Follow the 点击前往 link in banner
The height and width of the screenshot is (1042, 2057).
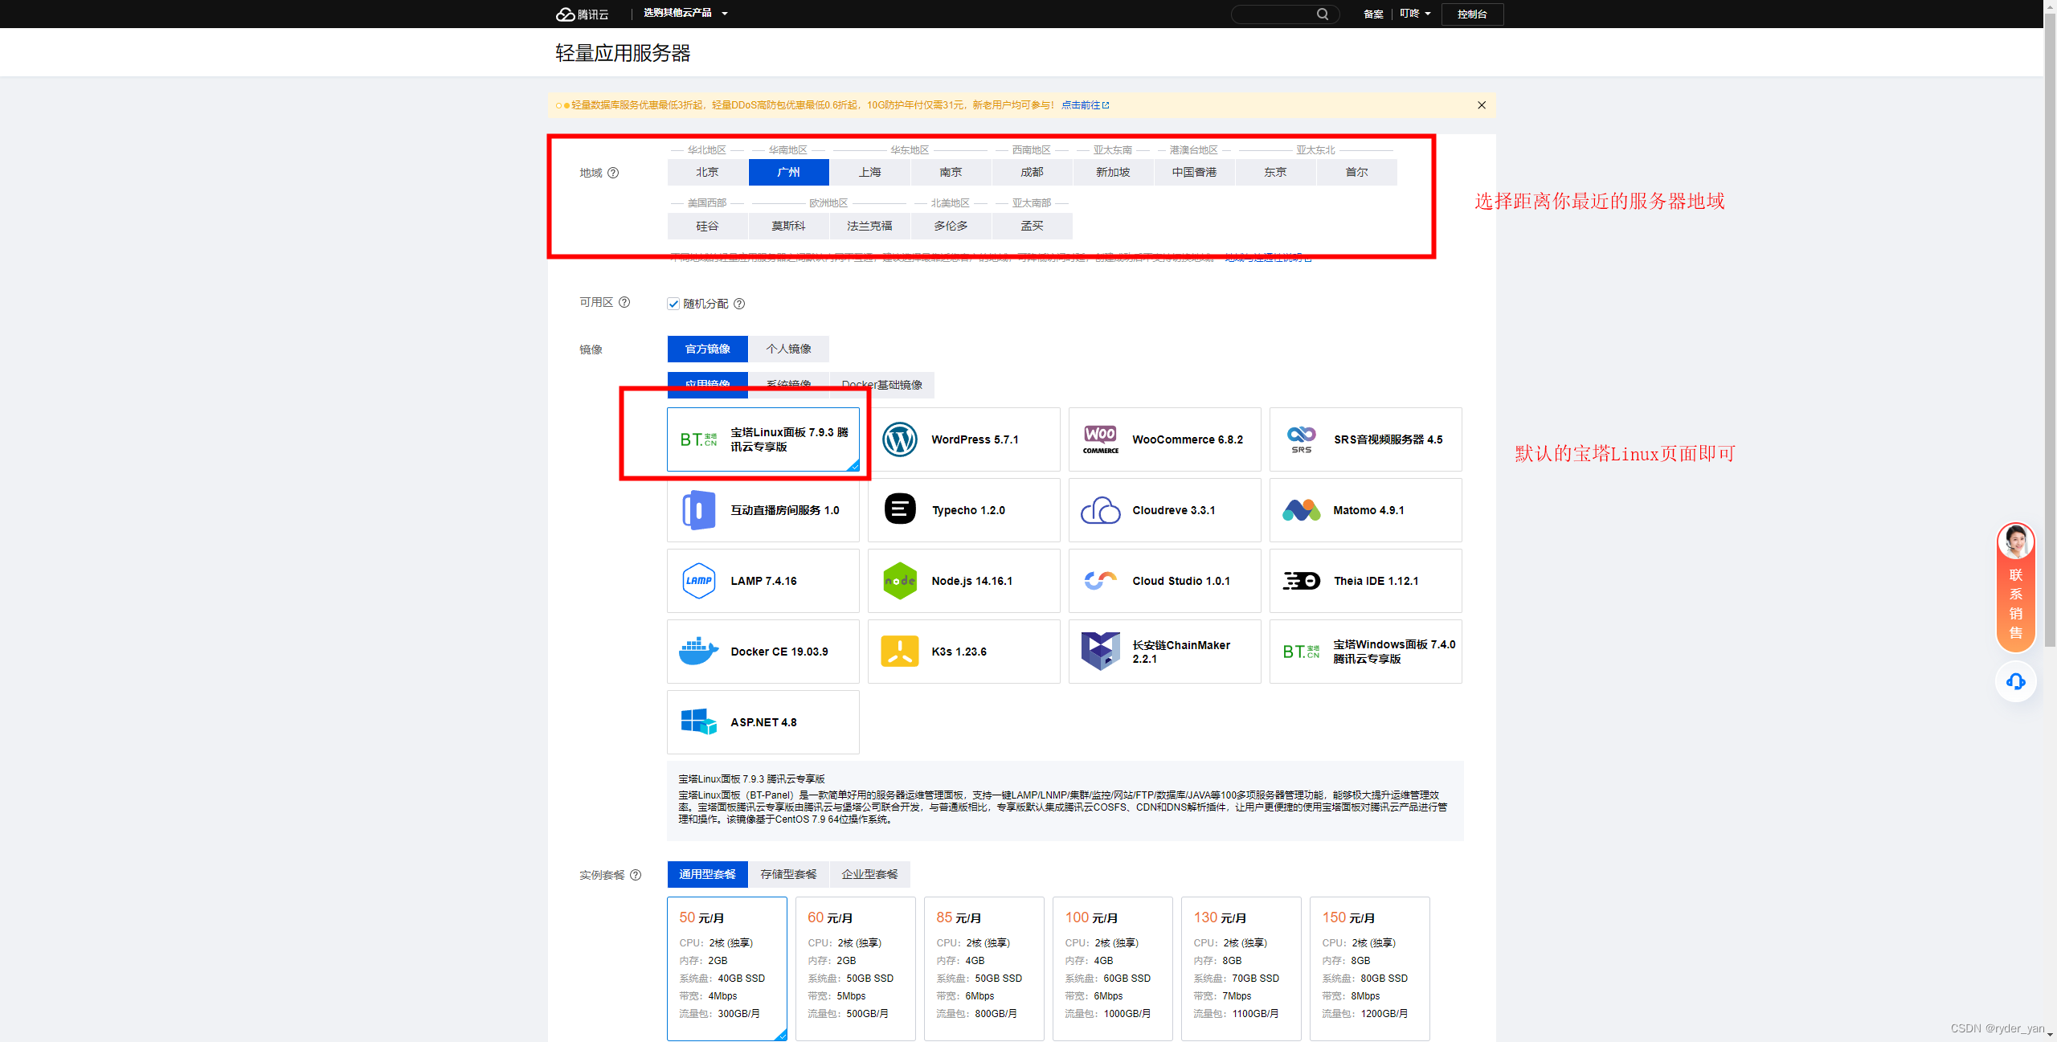(1085, 105)
